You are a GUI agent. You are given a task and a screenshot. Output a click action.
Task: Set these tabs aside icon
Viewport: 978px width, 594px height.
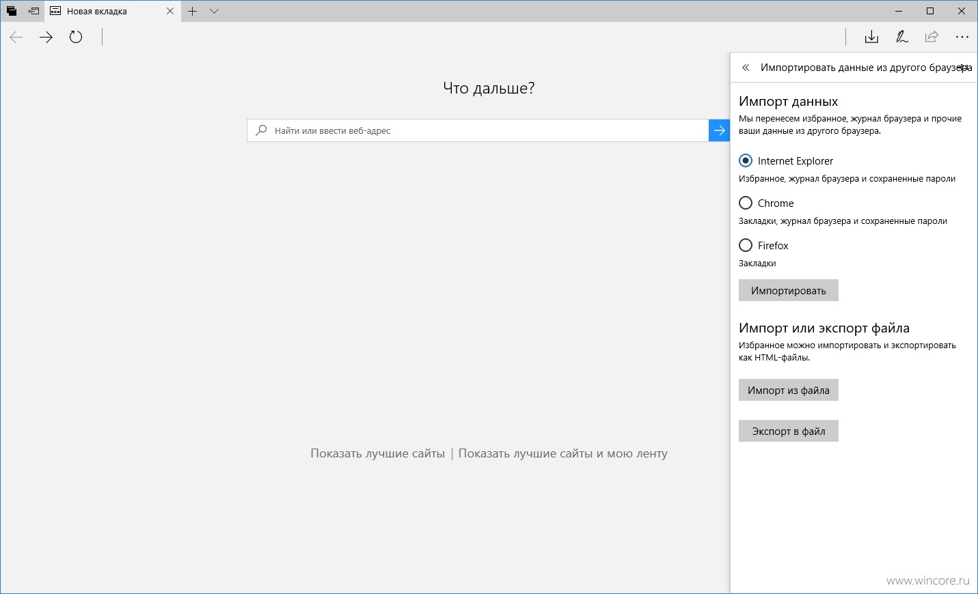33,11
